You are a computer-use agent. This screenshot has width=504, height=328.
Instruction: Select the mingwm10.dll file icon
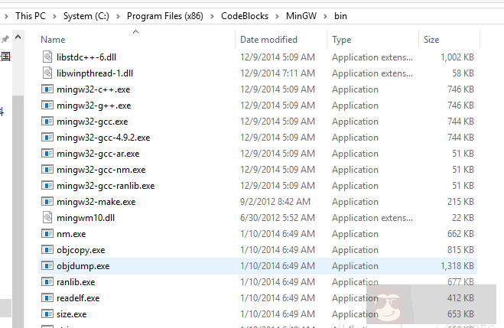pos(47,217)
